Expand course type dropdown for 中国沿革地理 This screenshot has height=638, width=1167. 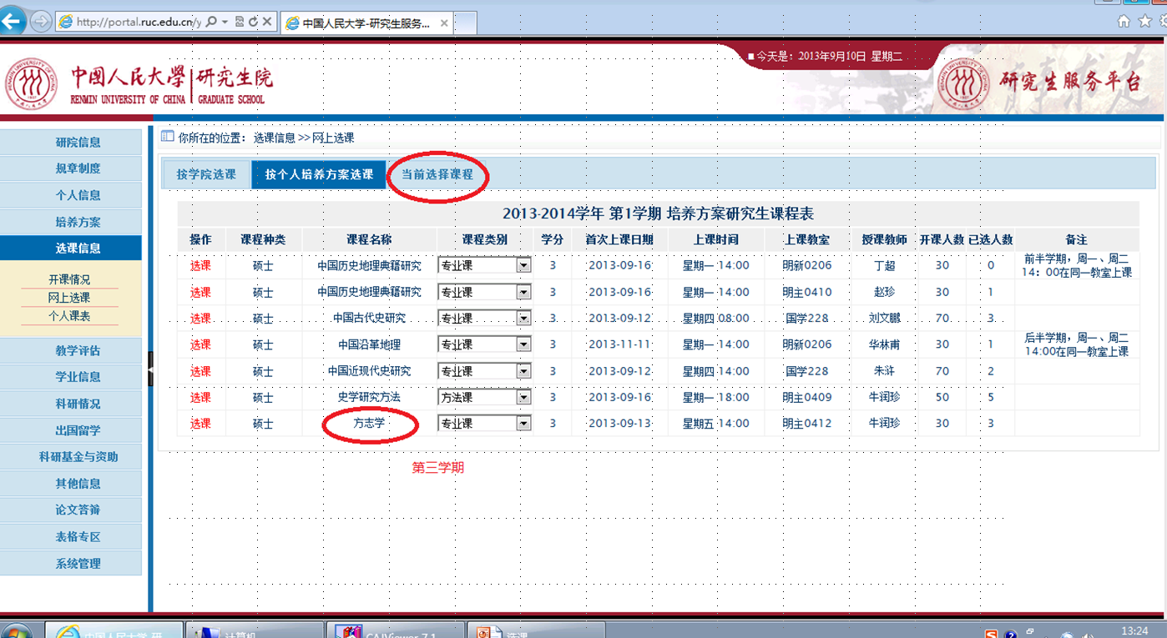coord(523,344)
